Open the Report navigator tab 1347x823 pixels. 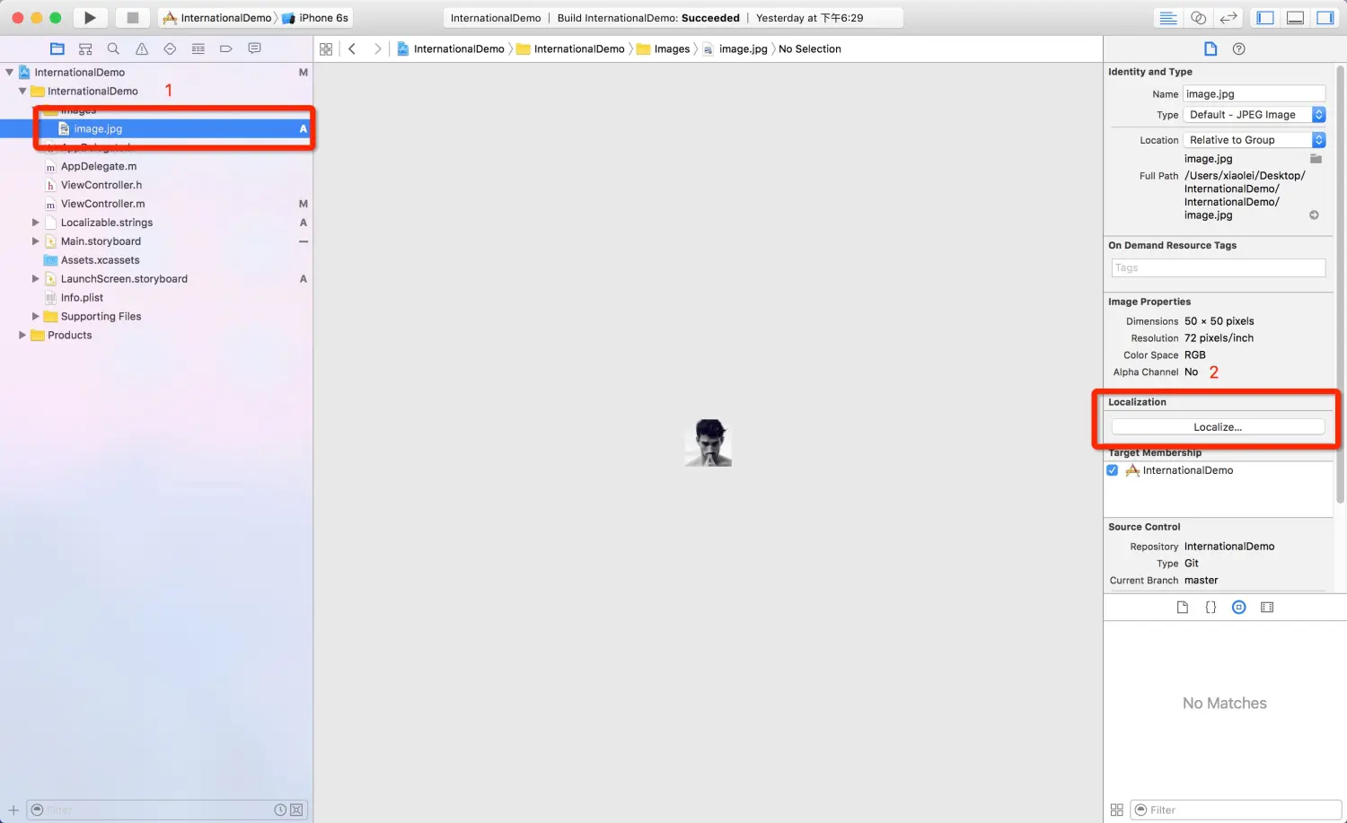tap(255, 49)
